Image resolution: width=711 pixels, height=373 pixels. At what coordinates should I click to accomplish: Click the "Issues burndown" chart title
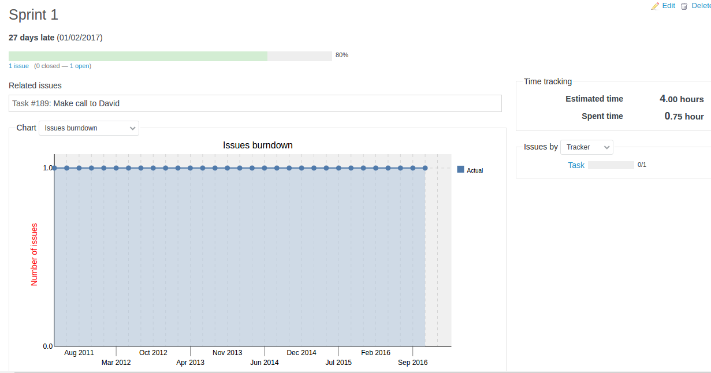(258, 145)
